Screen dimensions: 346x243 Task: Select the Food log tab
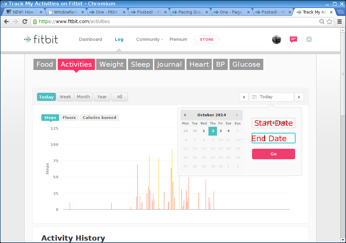tap(45, 64)
